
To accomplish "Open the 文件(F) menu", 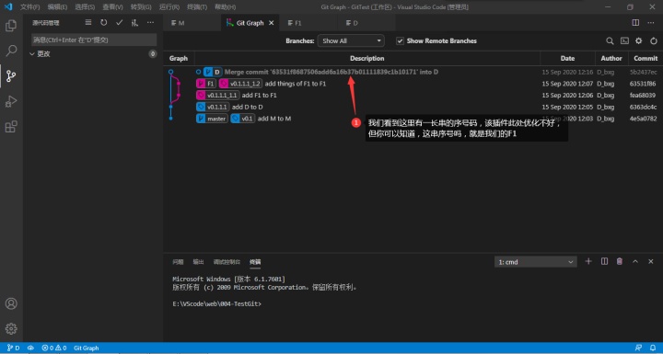I will 30,6.
